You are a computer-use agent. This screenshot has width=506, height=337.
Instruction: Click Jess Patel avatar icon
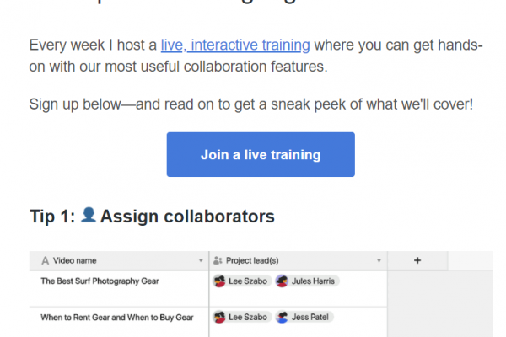tap(283, 317)
